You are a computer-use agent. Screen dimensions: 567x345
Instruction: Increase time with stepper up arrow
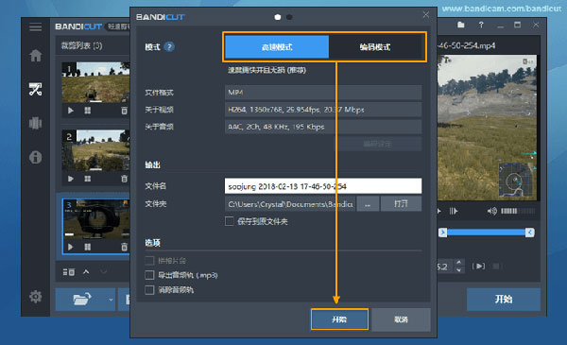pyautogui.click(x=459, y=263)
